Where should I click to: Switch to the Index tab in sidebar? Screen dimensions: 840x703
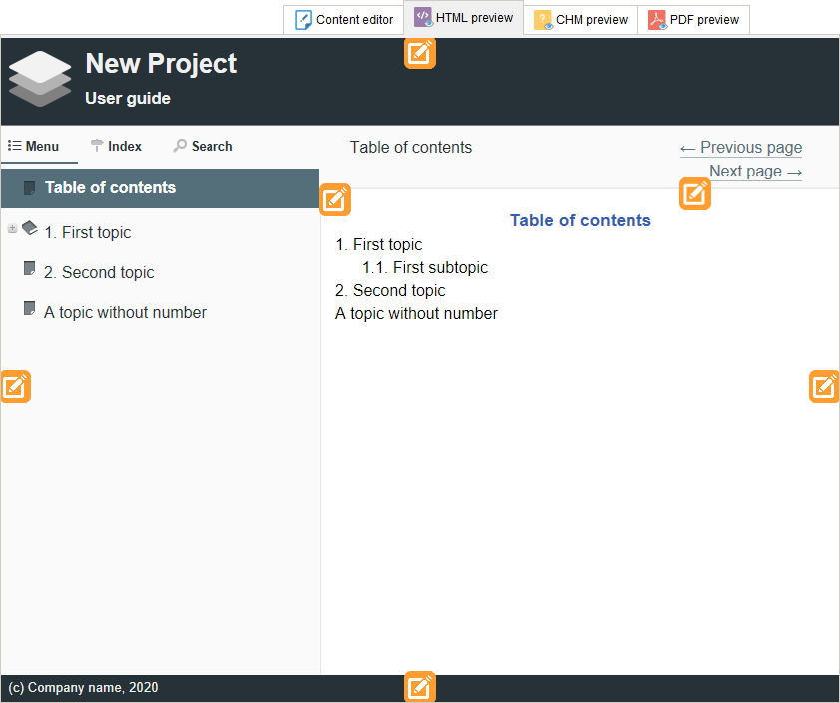click(x=116, y=146)
